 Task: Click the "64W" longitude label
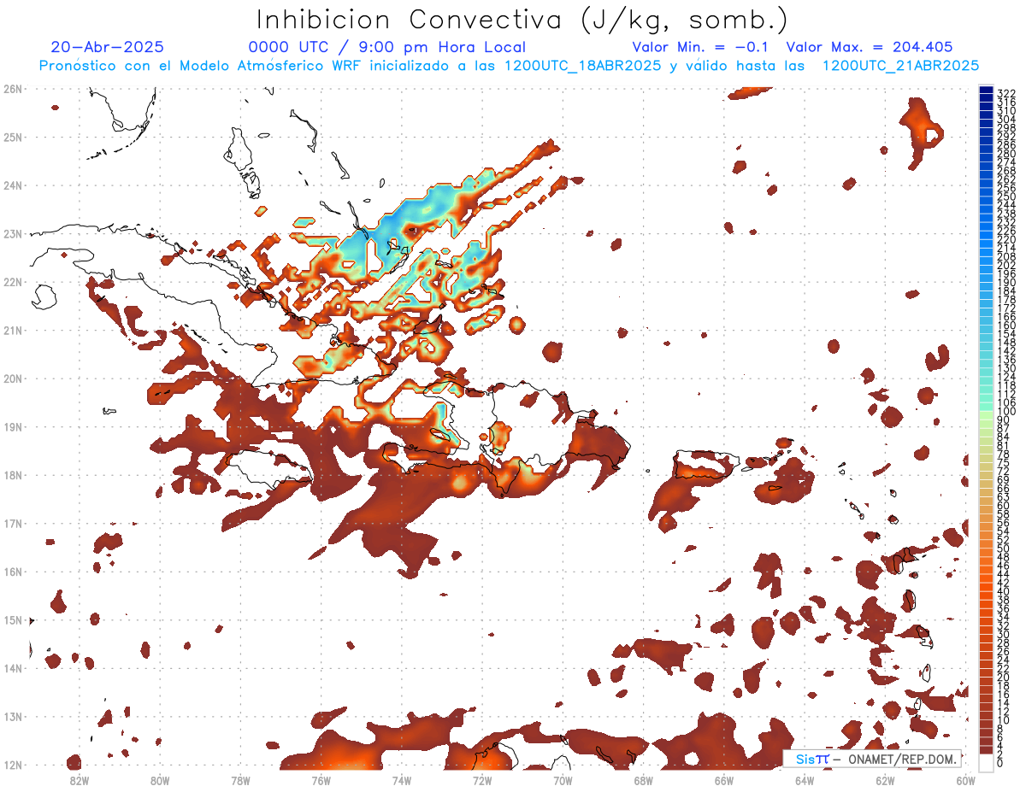[x=805, y=779]
